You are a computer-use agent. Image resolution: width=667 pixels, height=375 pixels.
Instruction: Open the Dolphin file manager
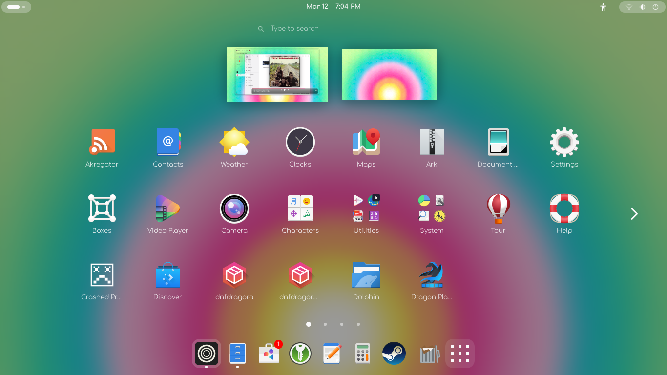point(366,274)
